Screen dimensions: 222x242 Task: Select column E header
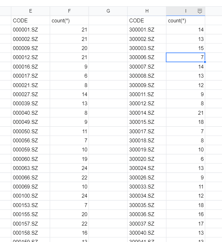[30, 11]
